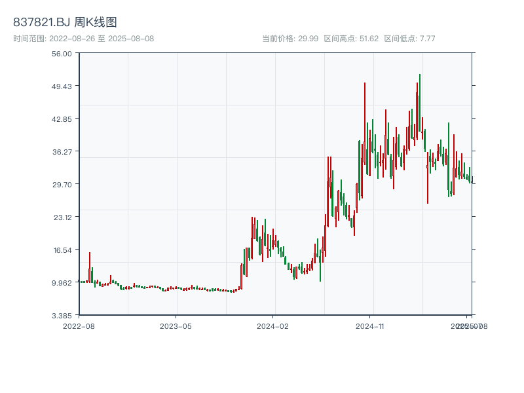Screen dimensions: 524x393
Task: Click the tall red candle spiking near 49.43
Action: coord(365,123)
